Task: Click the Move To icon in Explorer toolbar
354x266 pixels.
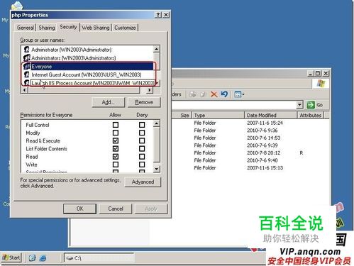Action: 193,94
